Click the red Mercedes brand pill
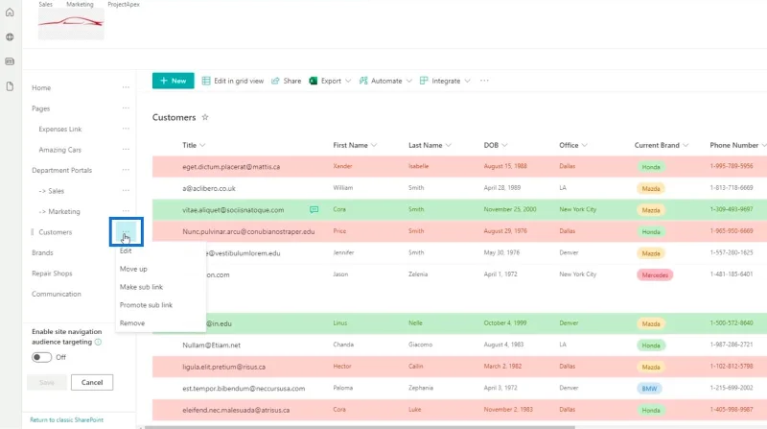Screen dimensions: 767x429 coord(655,274)
